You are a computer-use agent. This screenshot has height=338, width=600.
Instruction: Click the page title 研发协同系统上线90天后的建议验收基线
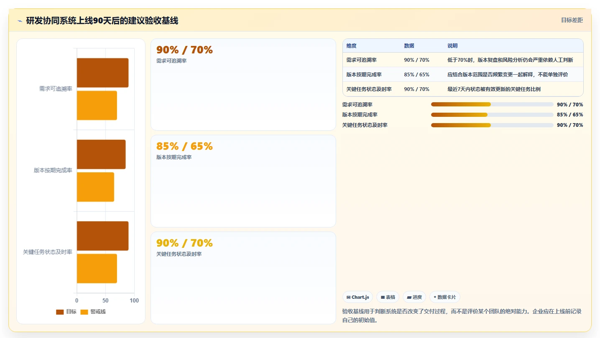pyautogui.click(x=102, y=20)
